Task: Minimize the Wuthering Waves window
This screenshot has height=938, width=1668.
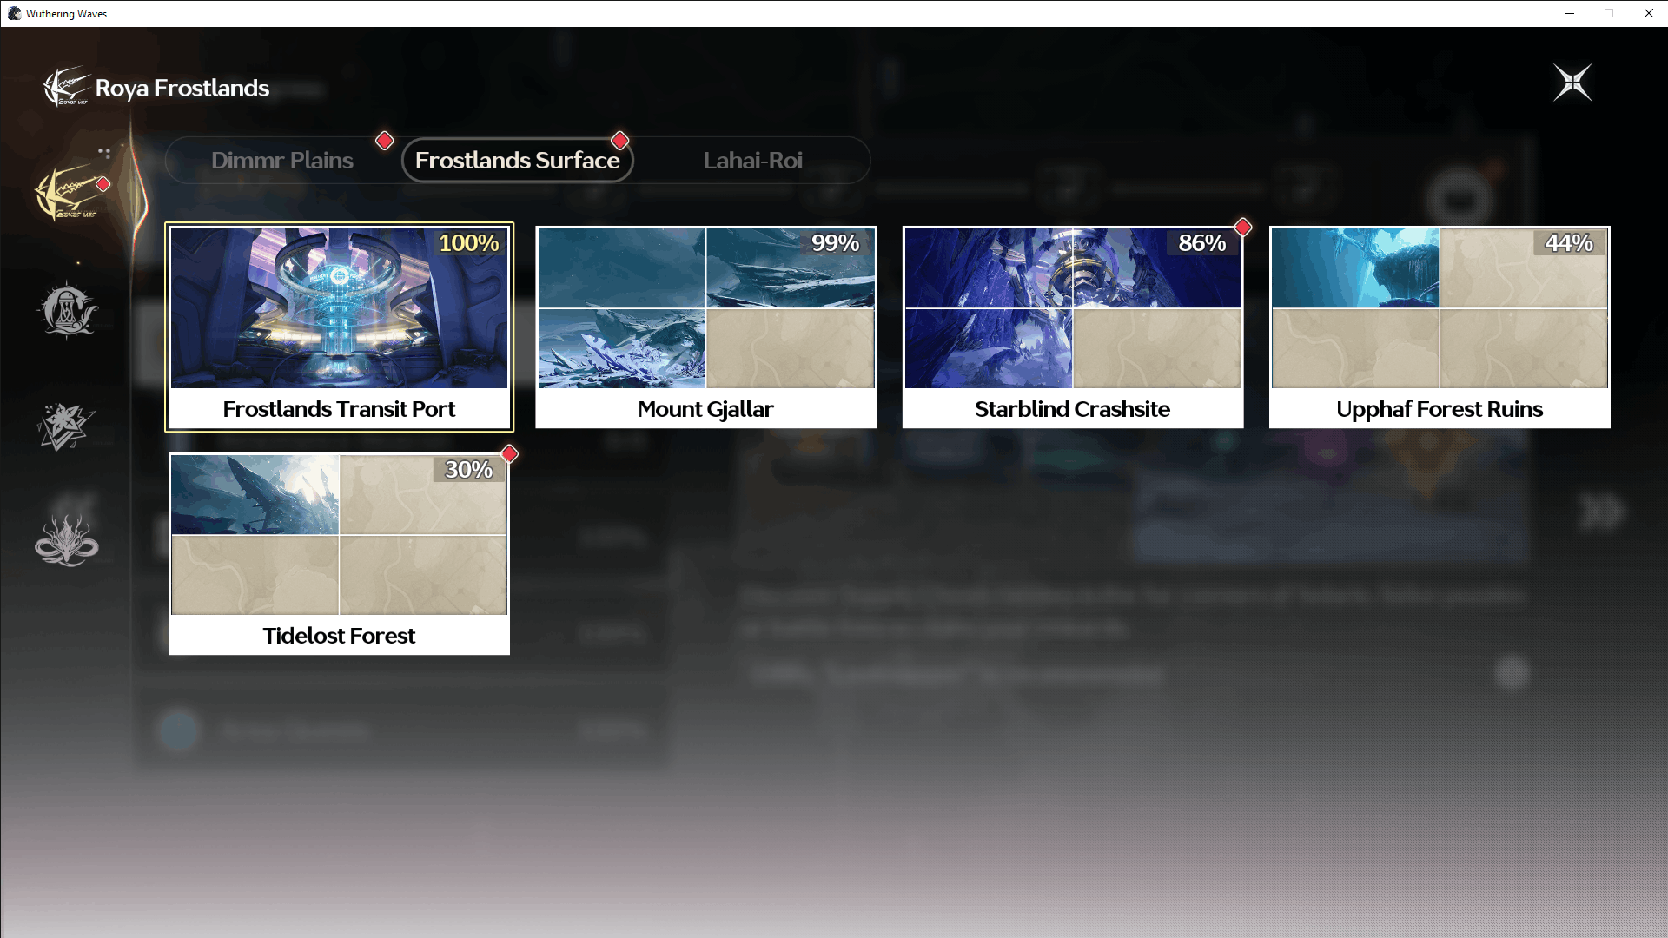Action: click(x=1570, y=13)
